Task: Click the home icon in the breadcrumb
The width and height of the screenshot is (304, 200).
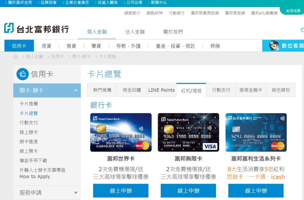Action: click(15, 56)
